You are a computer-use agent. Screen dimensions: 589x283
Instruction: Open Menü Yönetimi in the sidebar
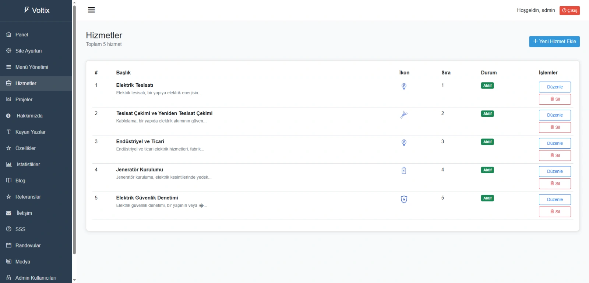click(32, 67)
